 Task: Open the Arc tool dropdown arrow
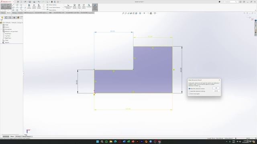[x=19, y=8]
